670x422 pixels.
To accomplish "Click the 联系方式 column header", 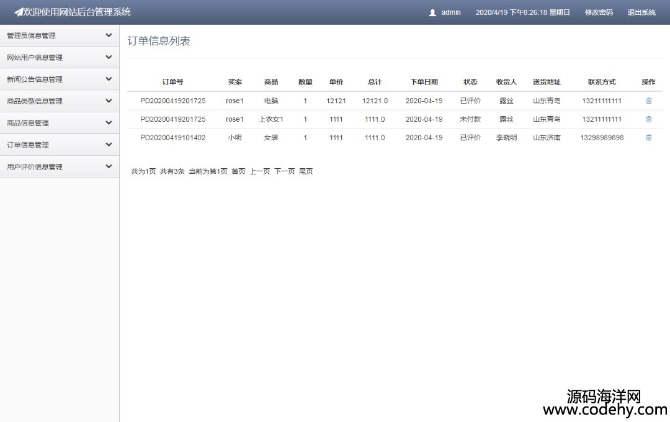I will [x=602, y=82].
